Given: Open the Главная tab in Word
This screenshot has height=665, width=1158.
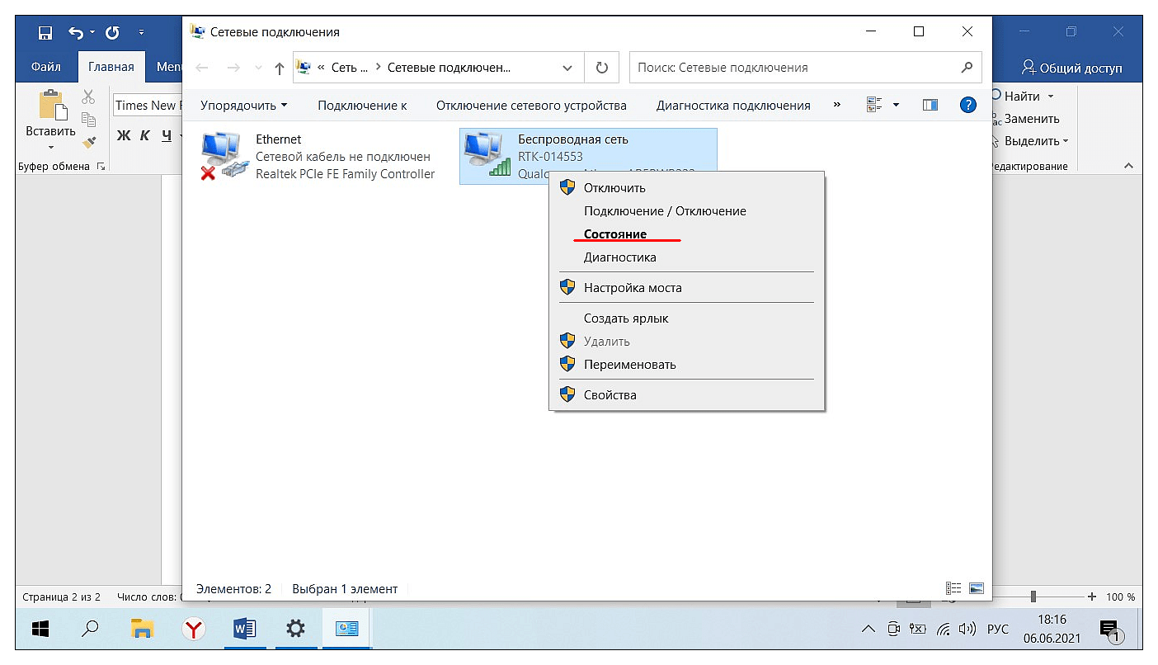Looking at the screenshot, I should click(111, 67).
